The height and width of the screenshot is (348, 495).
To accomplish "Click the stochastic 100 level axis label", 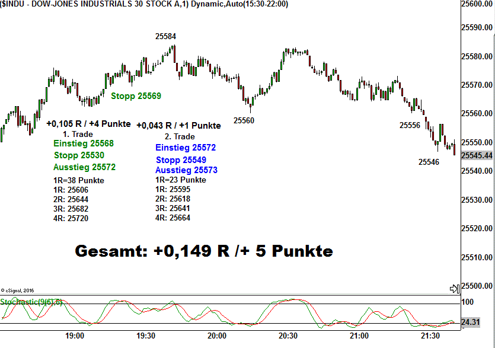I will pyautogui.click(x=468, y=302).
